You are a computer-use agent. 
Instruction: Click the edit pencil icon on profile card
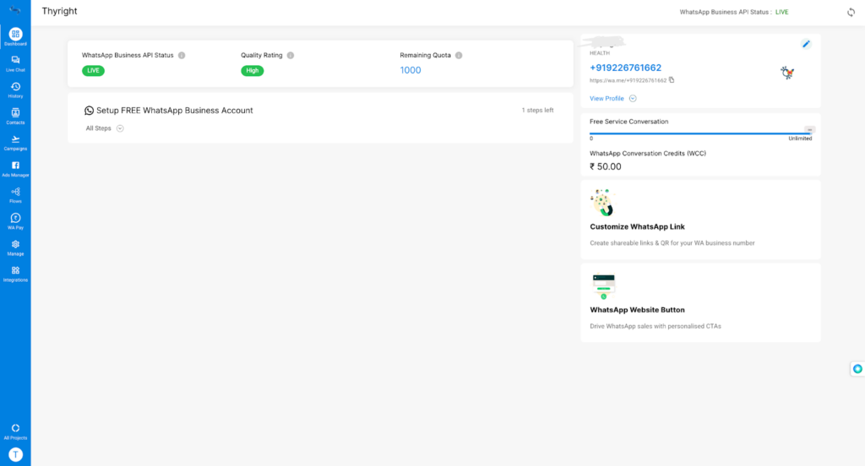806,44
